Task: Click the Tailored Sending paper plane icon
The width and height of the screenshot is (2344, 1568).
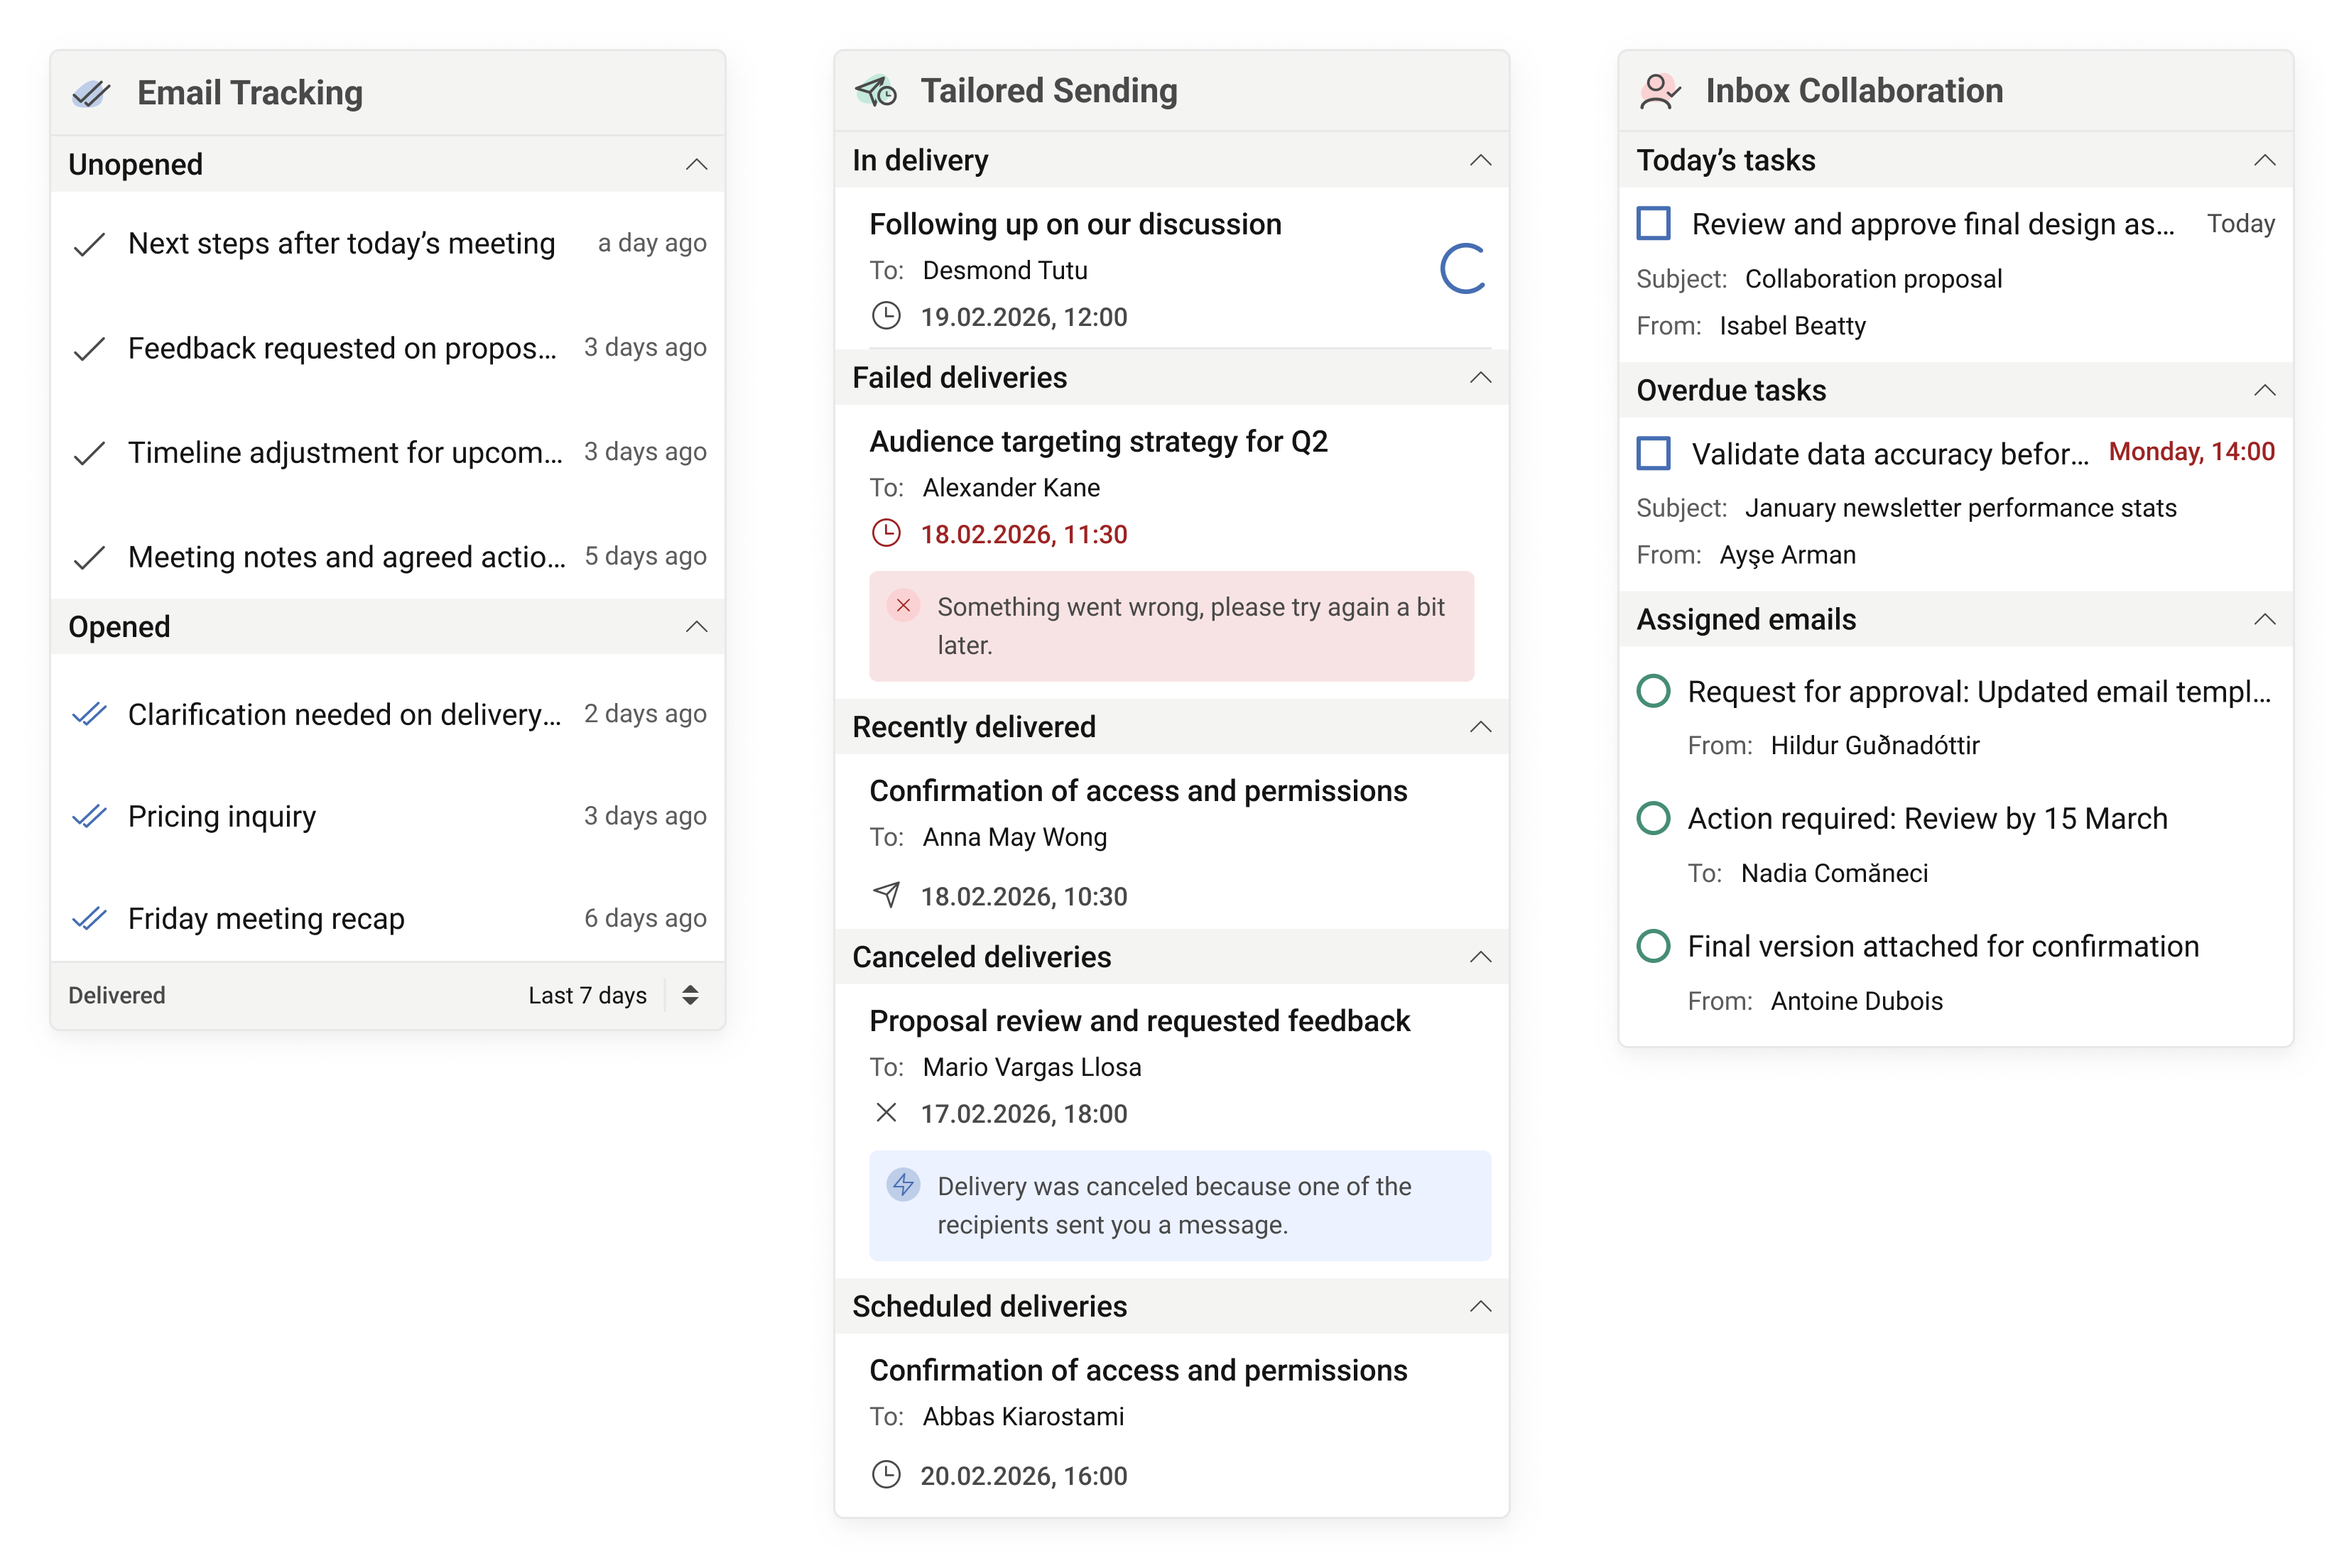Action: [x=876, y=91]
